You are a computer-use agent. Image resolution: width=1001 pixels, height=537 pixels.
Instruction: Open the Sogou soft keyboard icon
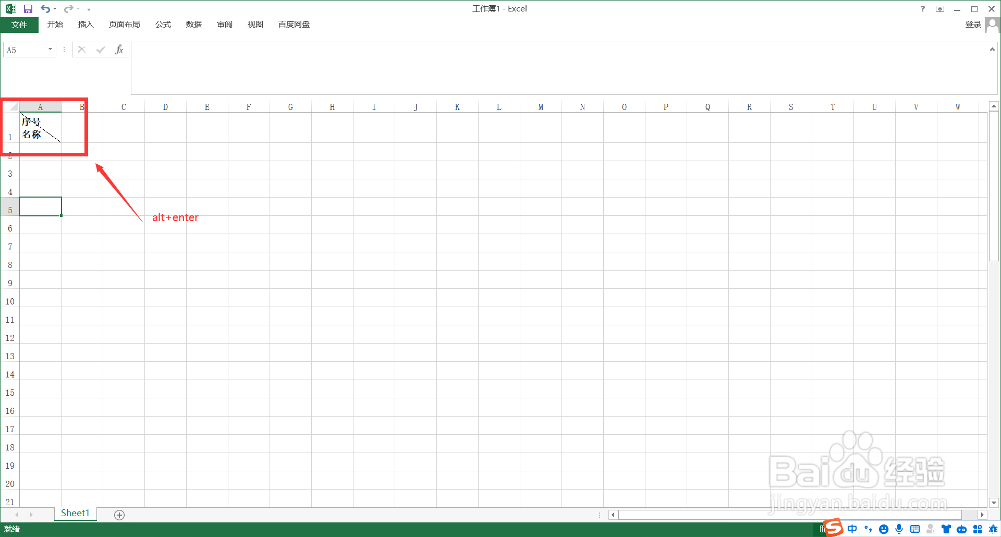coord(915,529)
